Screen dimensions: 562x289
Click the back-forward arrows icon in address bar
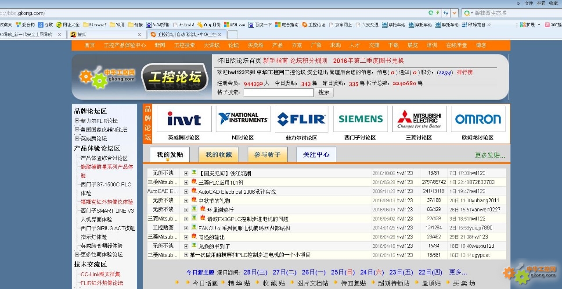tap(446, 13)
